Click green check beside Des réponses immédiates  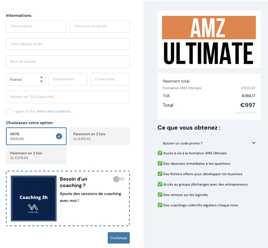(x=160, y=163)
